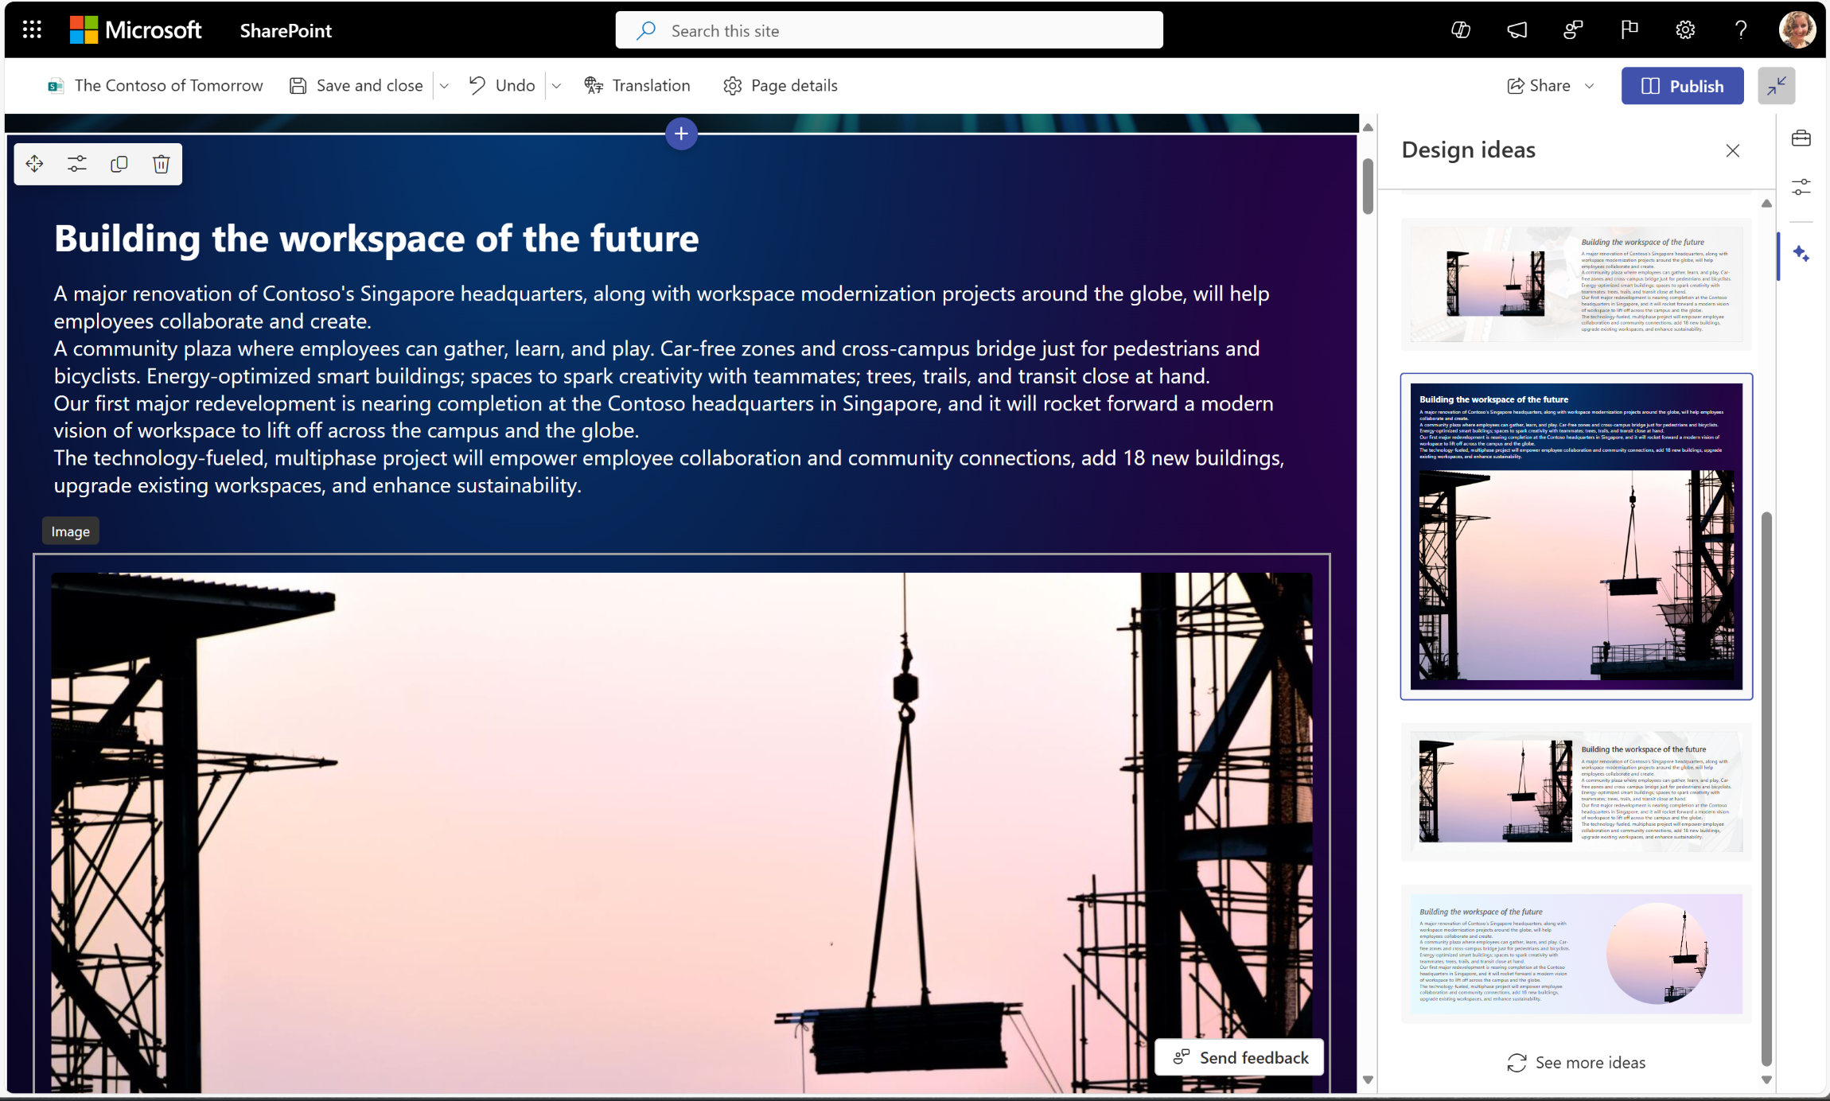The image size is (1830, 1101).
Task: Click the Settings gear icon in header
Action: [x=1686, y=29]
